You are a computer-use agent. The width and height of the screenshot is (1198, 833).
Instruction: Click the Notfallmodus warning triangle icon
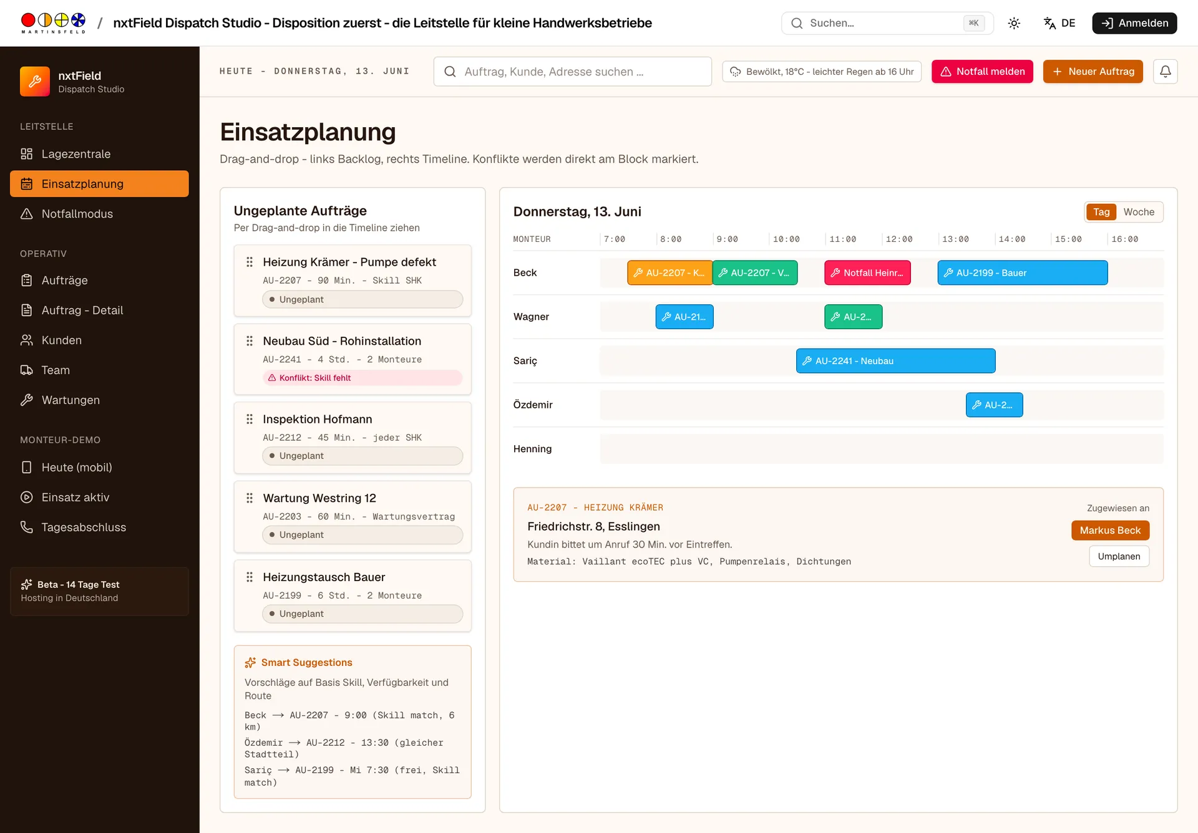26,214
